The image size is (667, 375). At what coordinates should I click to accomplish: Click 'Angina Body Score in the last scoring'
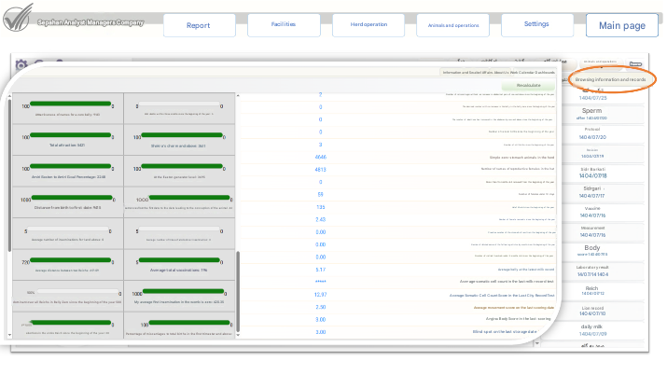pos(518,319)
